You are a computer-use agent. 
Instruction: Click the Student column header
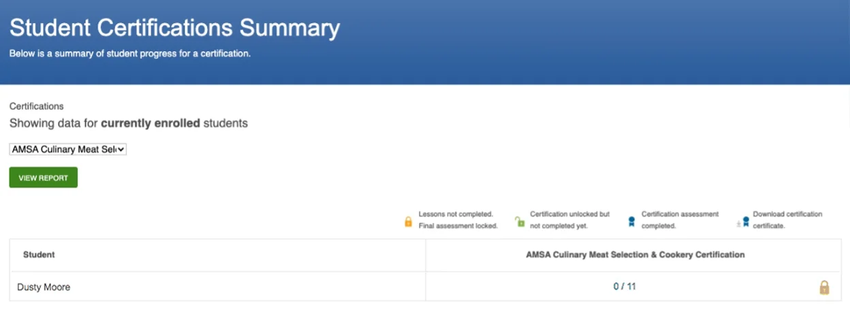[39, 255]
